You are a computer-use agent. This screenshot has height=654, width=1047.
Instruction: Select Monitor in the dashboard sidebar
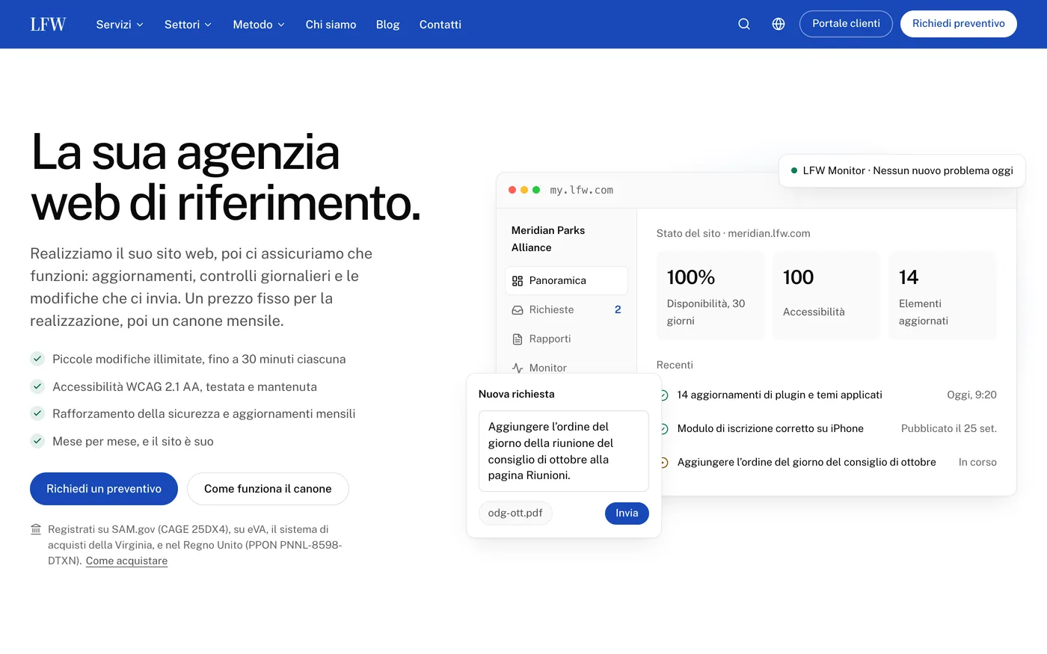[566, 368]
